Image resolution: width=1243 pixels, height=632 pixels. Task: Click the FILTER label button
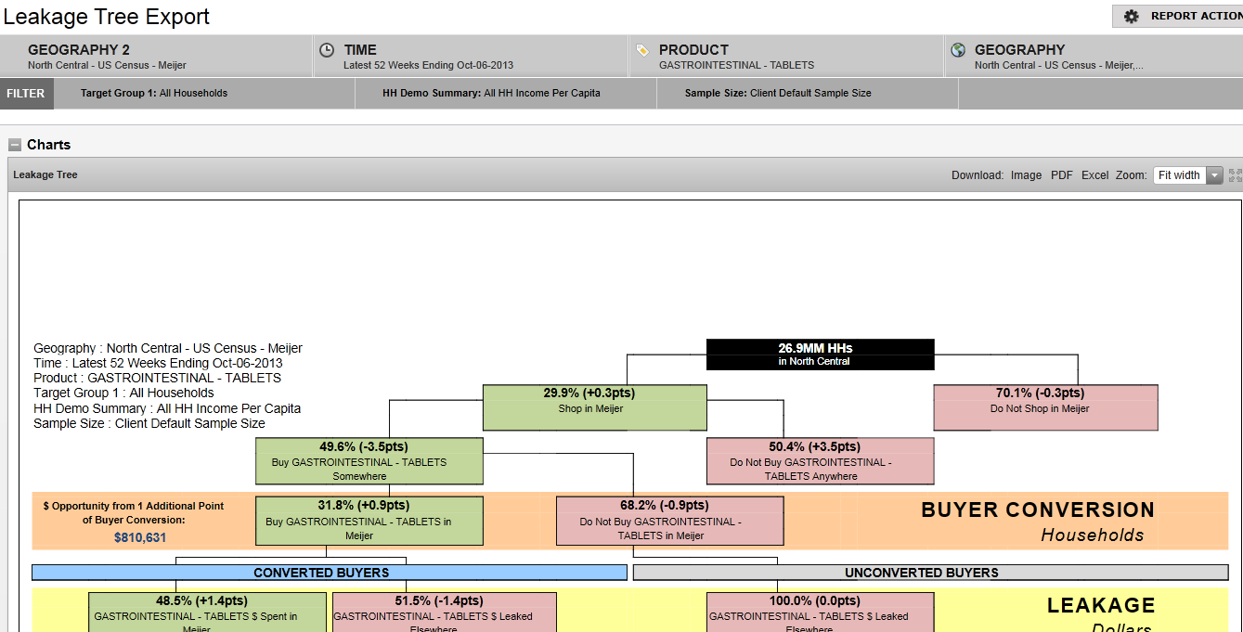tap(26, 94)
